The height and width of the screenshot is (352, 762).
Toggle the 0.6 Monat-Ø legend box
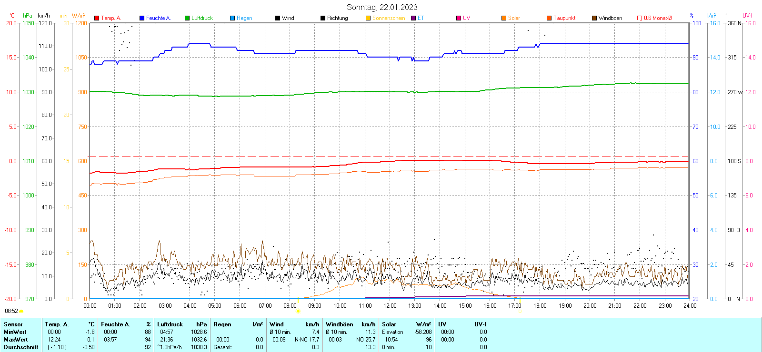tap(640, 18)
